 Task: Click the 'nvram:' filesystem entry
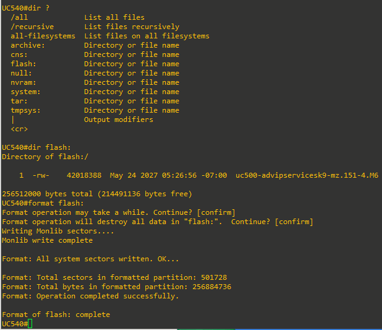tap(23, 82)
